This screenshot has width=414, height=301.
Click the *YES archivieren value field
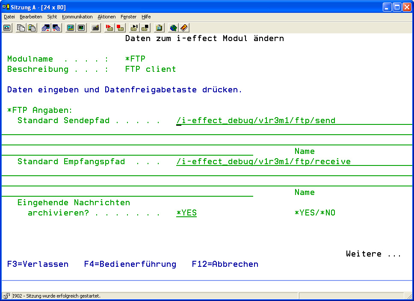click(x=186, y=213)
